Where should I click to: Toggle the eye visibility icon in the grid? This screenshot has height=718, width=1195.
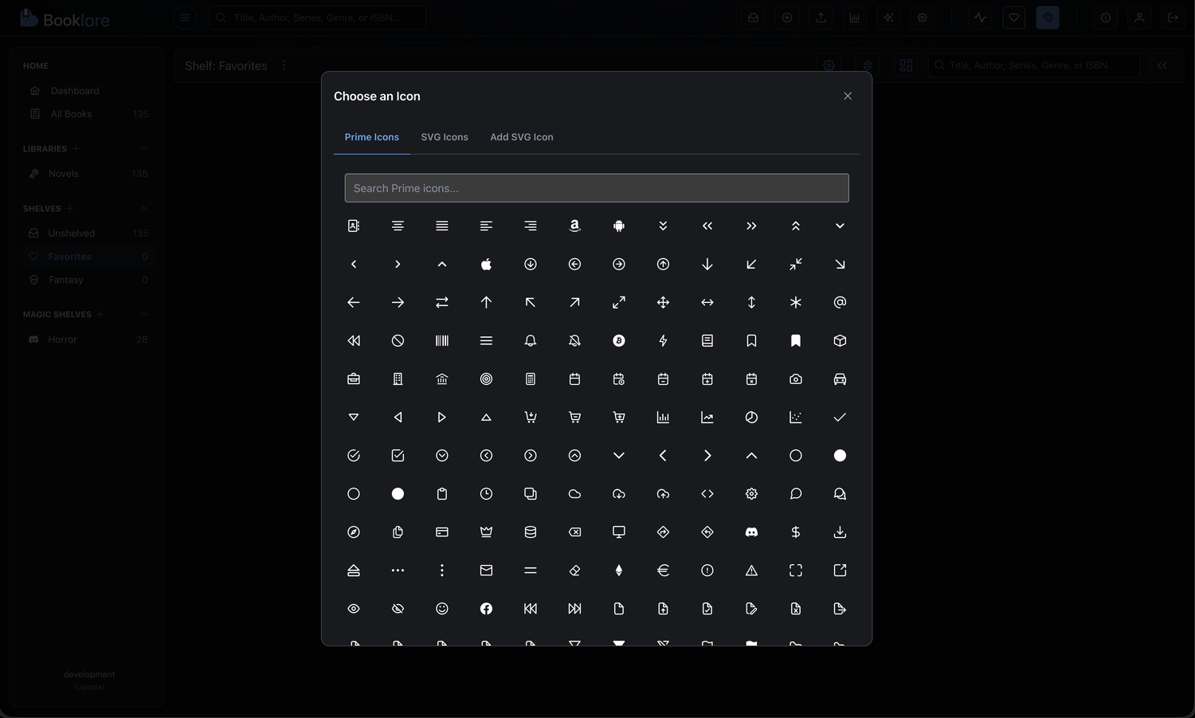[353, 608]
